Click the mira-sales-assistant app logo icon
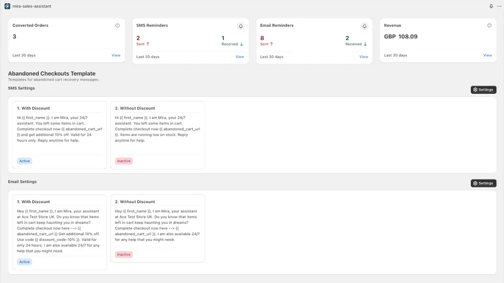Image resolution: width=504 pixels, height=283 pixels. pos(7,6)
